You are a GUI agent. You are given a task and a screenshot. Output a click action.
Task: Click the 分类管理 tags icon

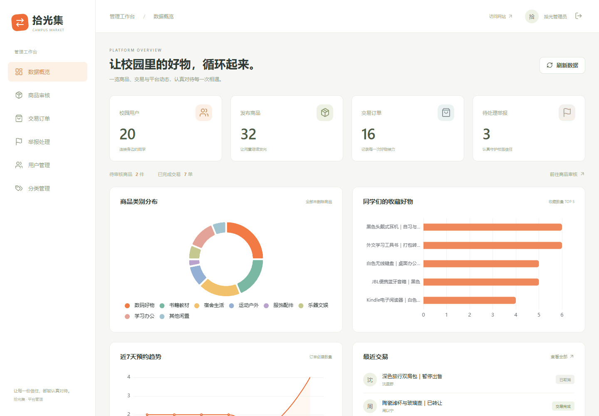click(x=19, y=188)
